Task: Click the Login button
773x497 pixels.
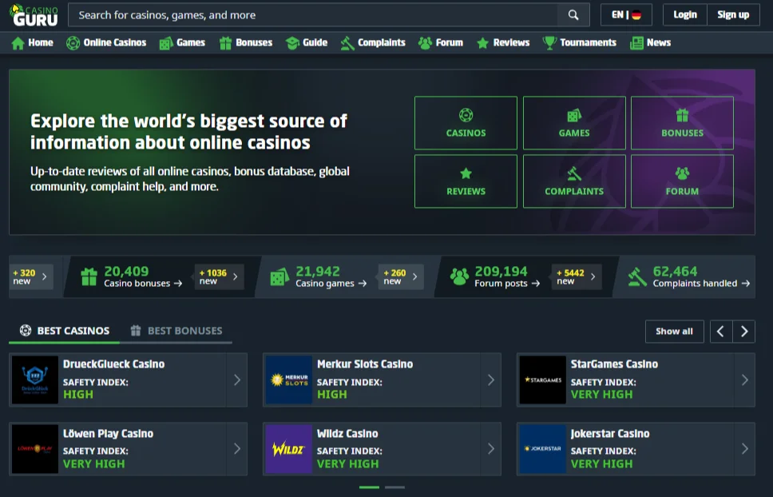Action: 684,14
